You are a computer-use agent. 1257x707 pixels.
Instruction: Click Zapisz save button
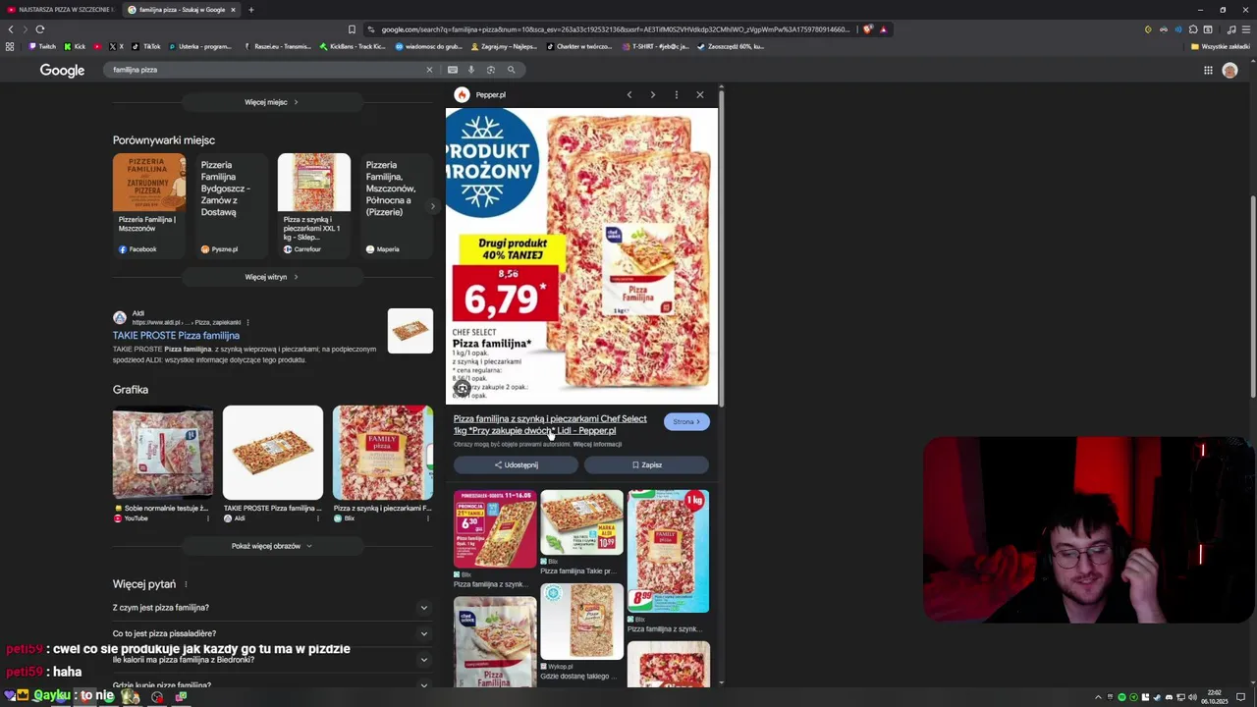coord(646,464)
